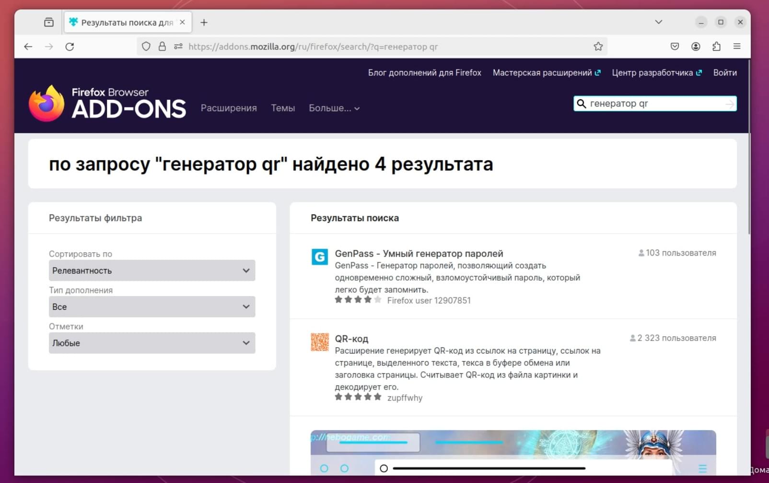Open the Темы section
The image size is (769, 483).
coord(283,108)
